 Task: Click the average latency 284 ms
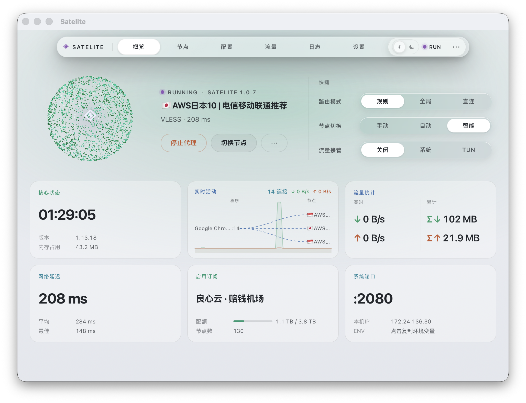pyautogui.click(x=85, y=321)
